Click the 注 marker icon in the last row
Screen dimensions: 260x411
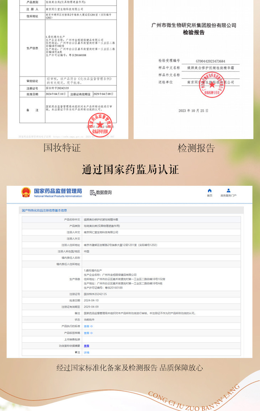point(76,352)
